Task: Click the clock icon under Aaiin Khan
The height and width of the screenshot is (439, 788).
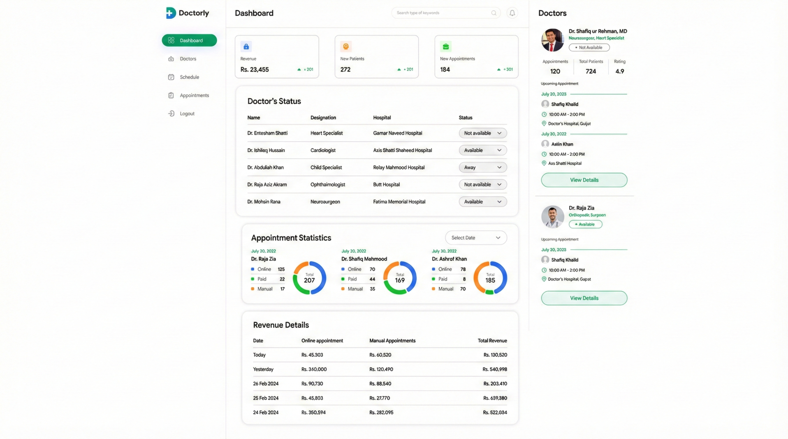Action: click(x=544, y=154)
